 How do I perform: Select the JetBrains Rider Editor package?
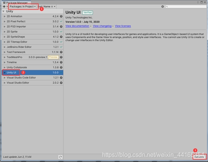[33, 47]
